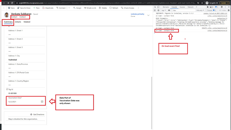Activate DevTools inspect element picker
The image size is (231, 130).
(155, 7)
